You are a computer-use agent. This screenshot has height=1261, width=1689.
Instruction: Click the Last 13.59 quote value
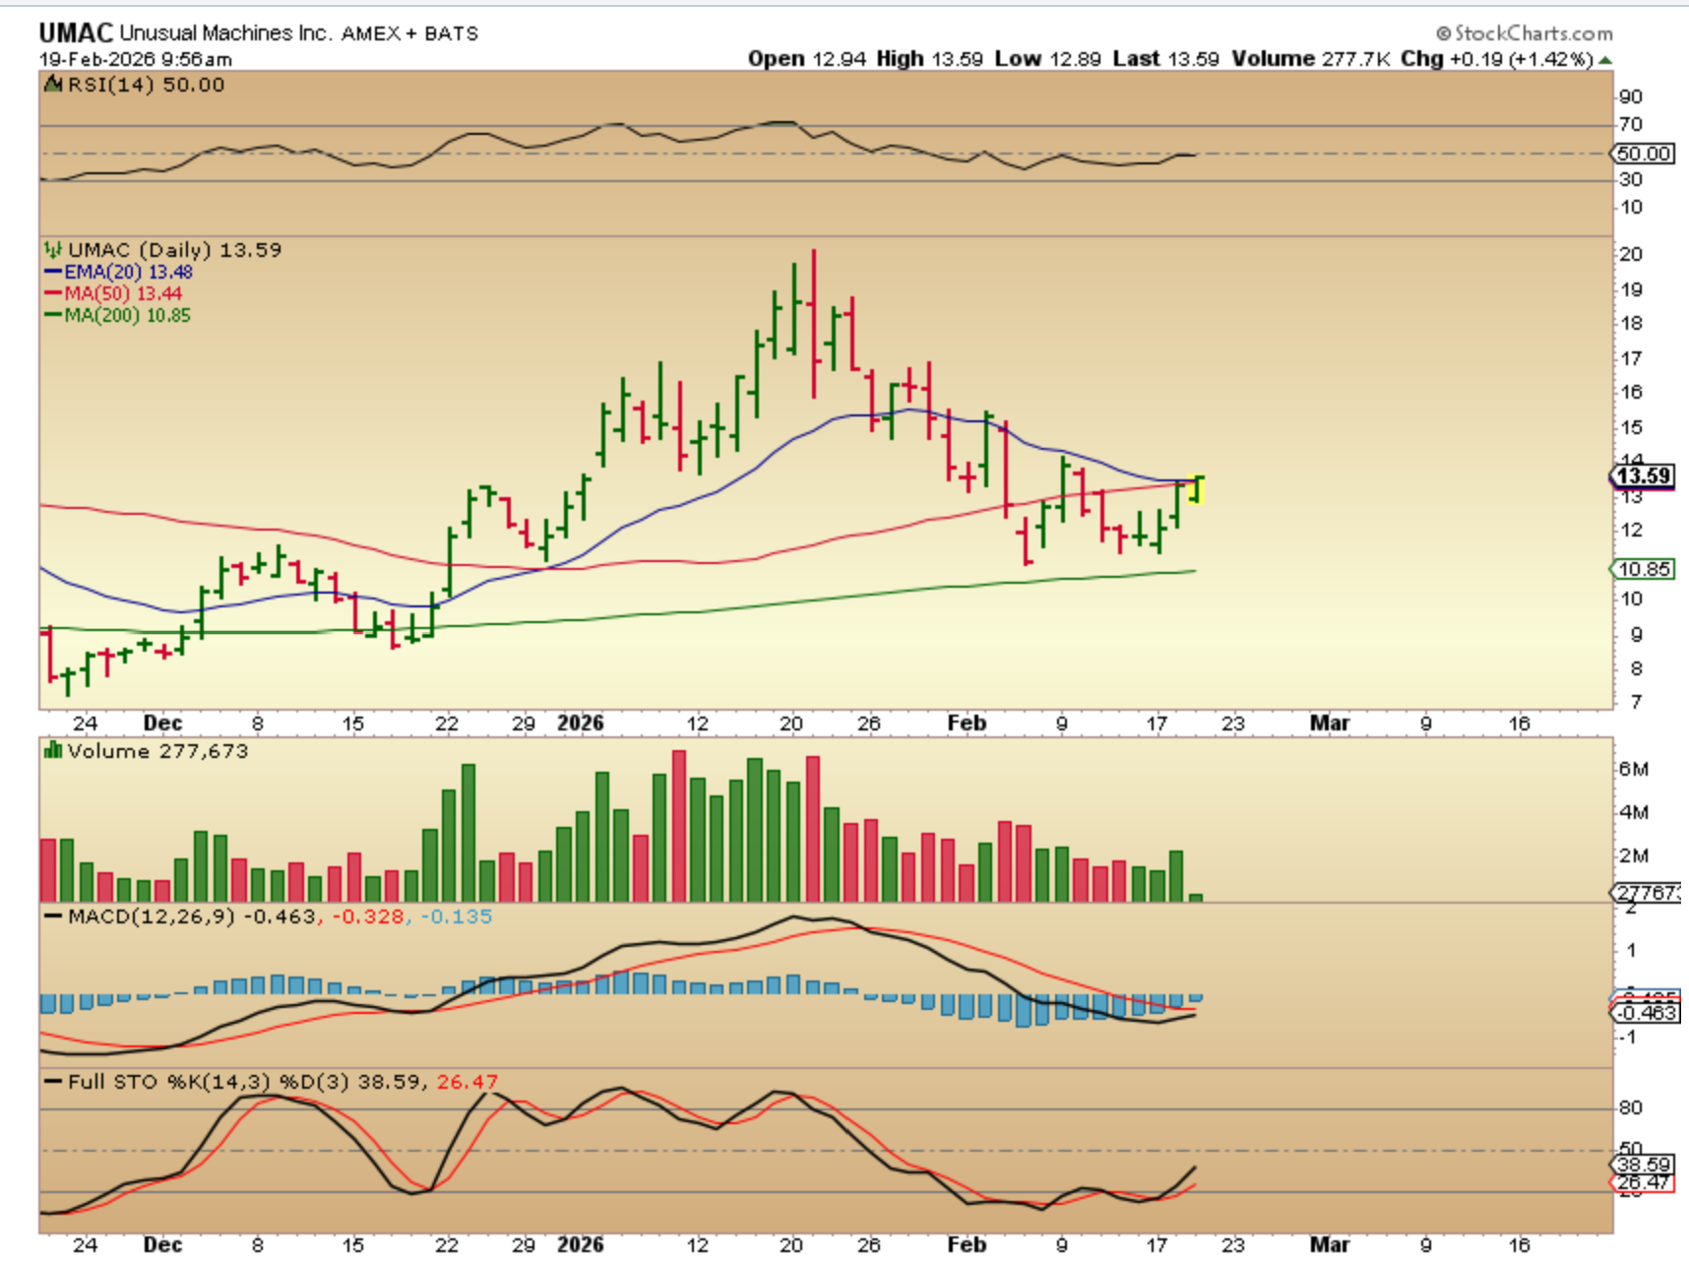[1165, 59]
